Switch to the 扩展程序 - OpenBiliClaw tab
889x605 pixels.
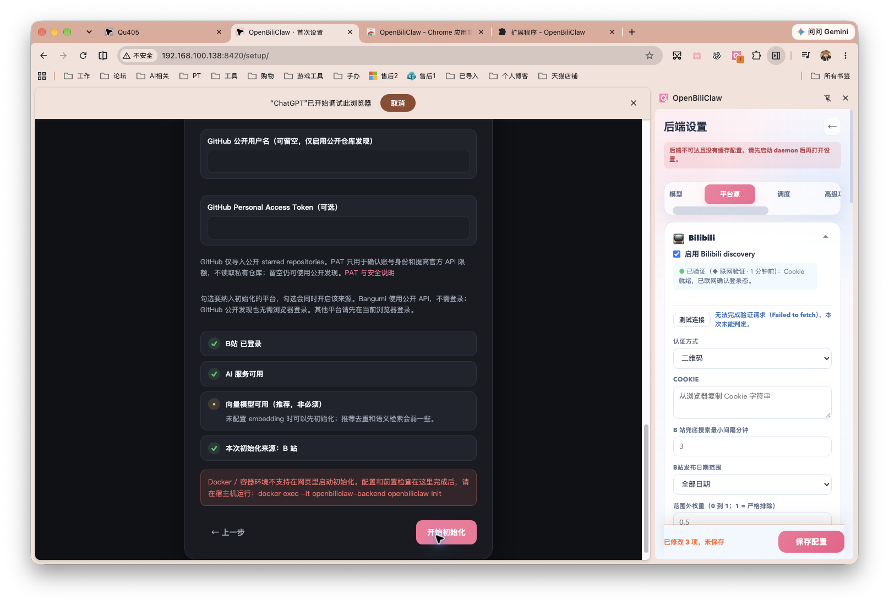(x=556, y=32)
